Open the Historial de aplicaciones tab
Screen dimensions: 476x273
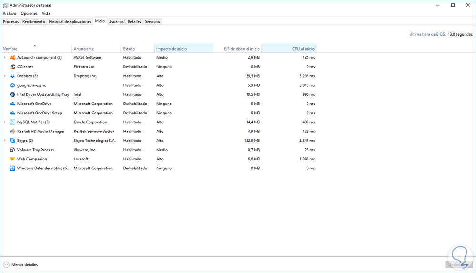(70, 21)
